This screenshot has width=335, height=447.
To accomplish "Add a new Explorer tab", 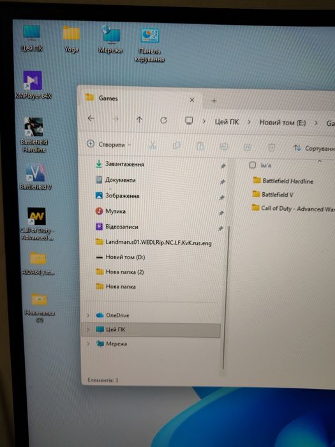I will tap(214, 101).
